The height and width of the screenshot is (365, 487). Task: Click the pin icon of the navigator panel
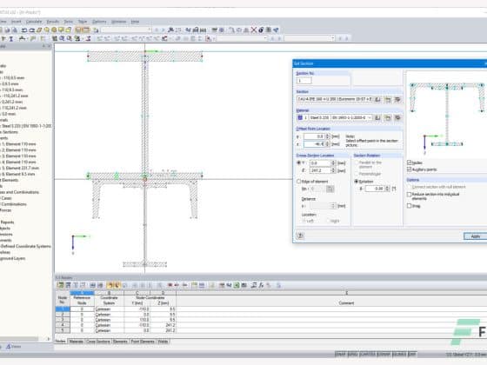click(x=43, y=46)
